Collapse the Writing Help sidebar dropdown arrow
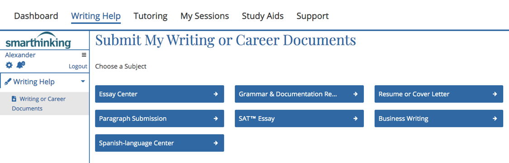509x163 pixels. click(83, 81)
